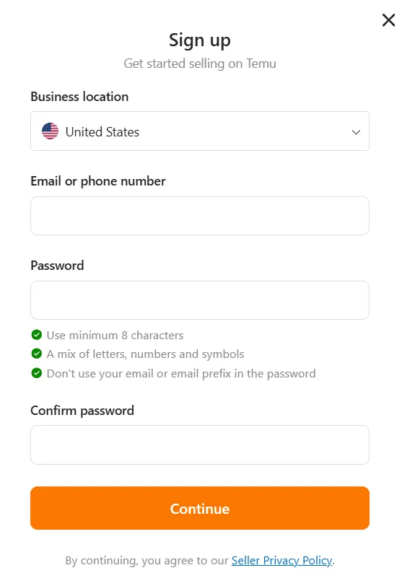Click the Sign up heading
Image resolution: width=402 pixels, height=573 pixels.
pyautogui.click(x=200, y=40)
